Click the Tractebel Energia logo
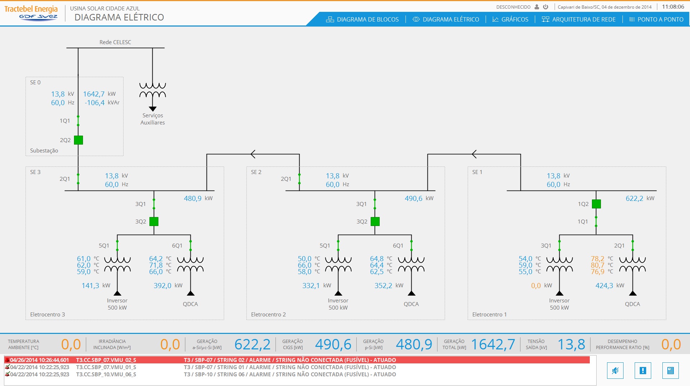The height and width of the screenshot is (386, 690). click(31, 13)
